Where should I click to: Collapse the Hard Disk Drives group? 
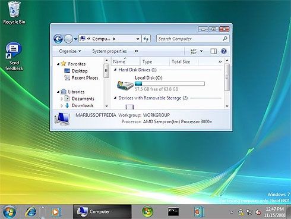pyautogui.click(x=115, y=70)
